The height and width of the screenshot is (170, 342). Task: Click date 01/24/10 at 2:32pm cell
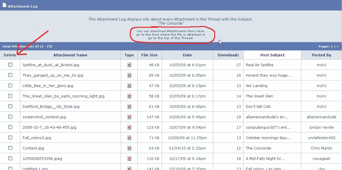(x=187, y=148)
